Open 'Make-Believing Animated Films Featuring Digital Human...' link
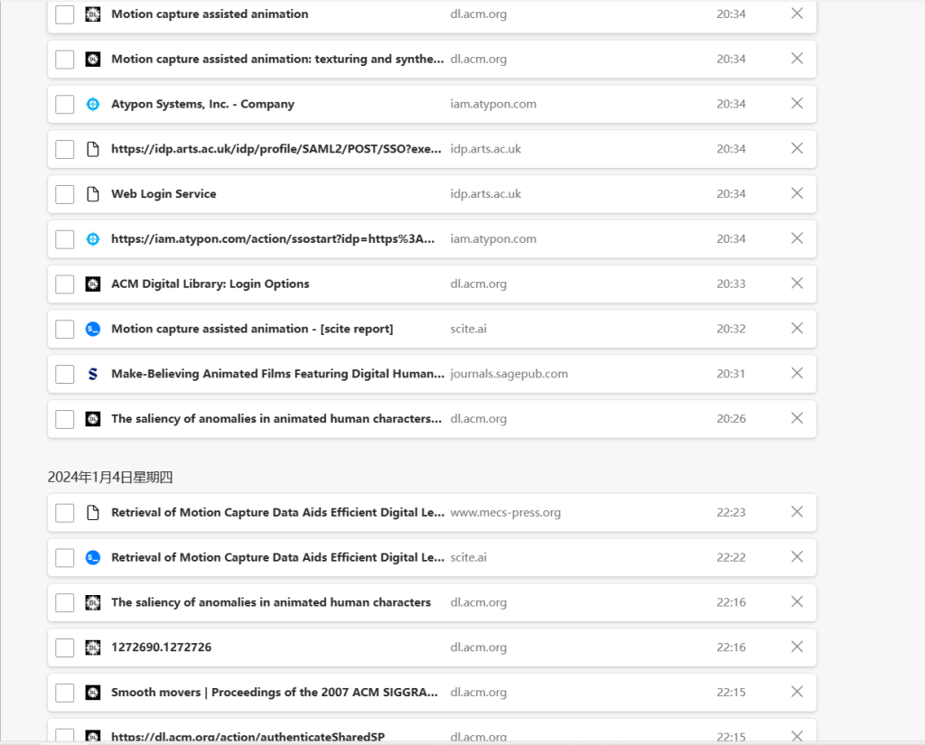This screenshot has height=745, width=925. [277, 374]
